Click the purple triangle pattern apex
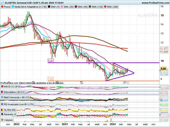The height and width of the screenshot is (127, 170). point(134,73)
